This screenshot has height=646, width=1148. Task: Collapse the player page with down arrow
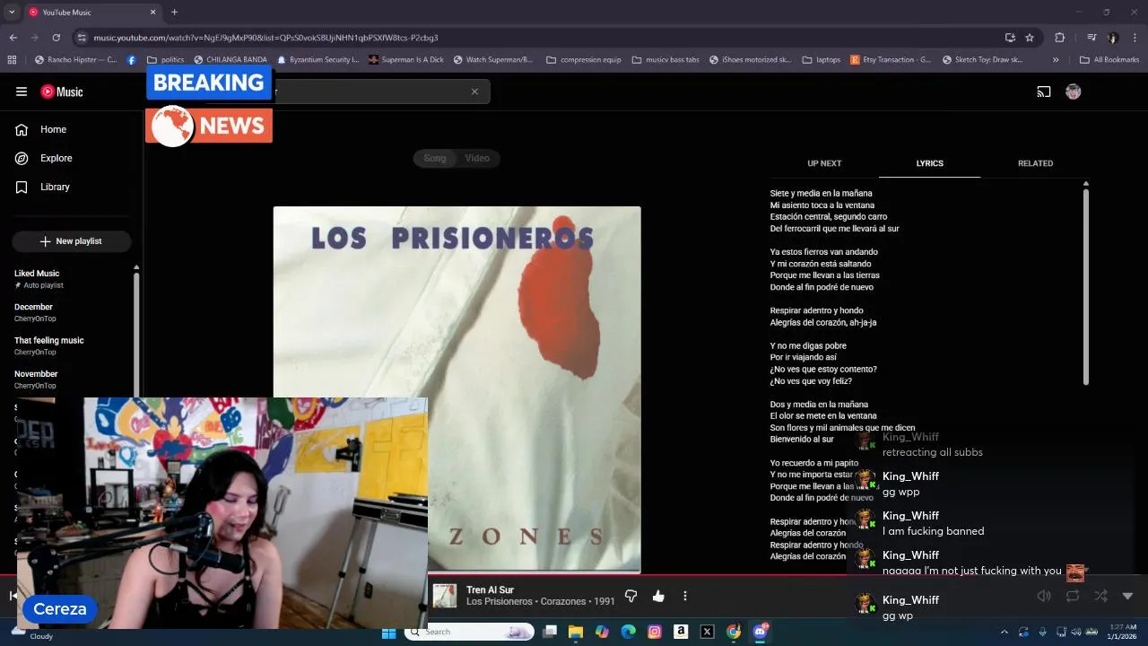click(1127, 596)
